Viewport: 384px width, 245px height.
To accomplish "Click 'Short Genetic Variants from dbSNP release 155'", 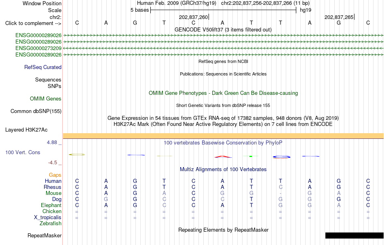I will pos(223,106).
